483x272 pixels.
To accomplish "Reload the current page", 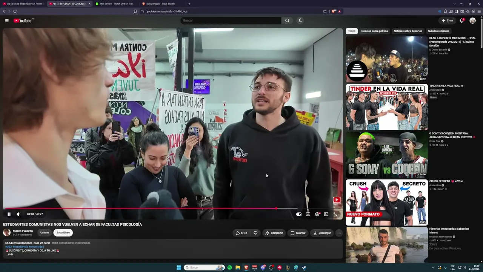I will click(x=15, y=11).
